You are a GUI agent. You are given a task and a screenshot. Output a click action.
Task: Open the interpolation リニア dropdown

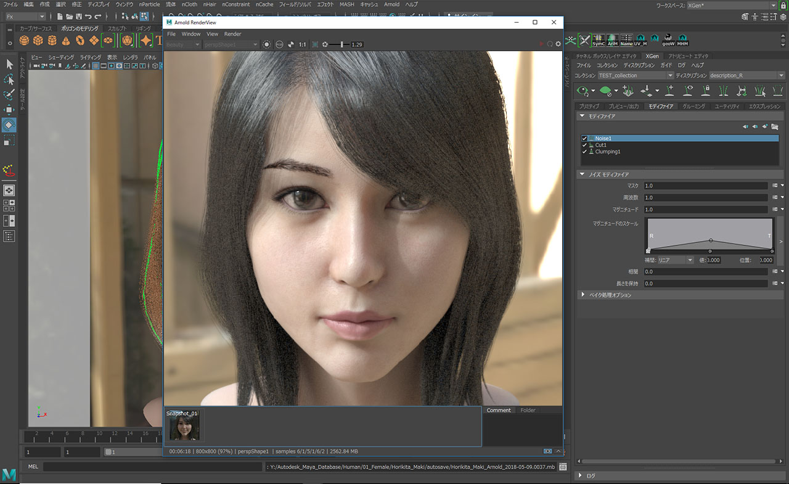tap(676, 260)
